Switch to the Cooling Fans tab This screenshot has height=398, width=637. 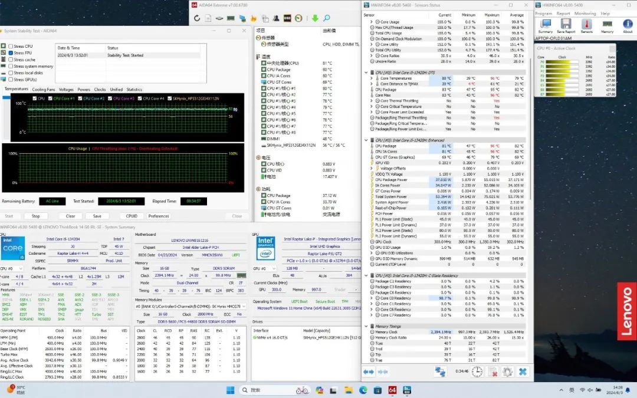[44, 90]
